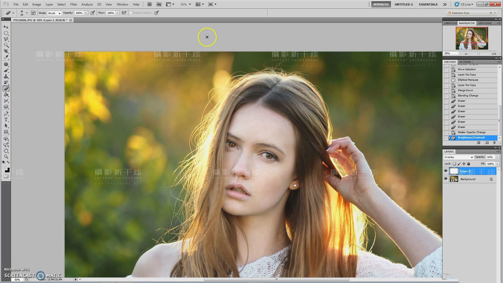Select the Path Selection tool
This screenshot has width=503, height=283.
tap(6, 126)
